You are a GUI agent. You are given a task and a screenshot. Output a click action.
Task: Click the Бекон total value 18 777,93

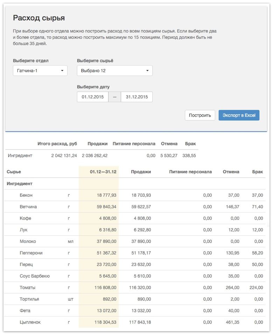pos(106,195)
